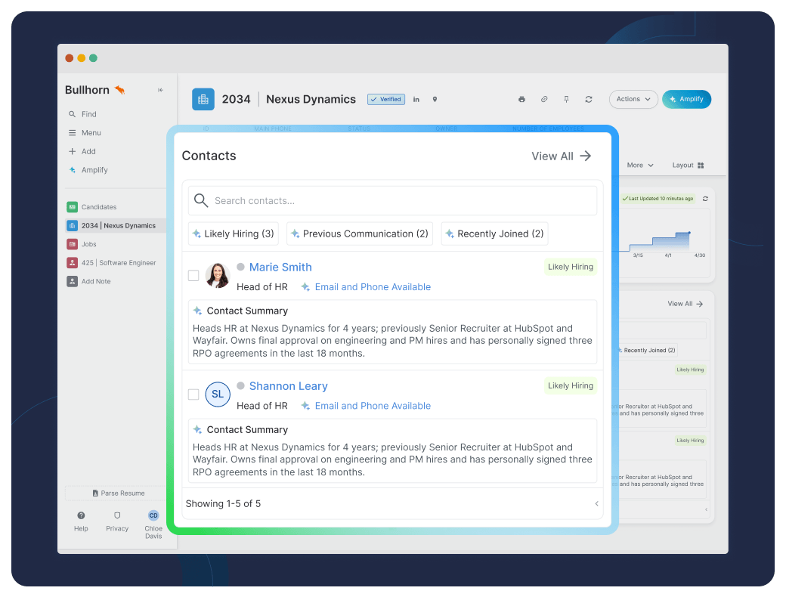Open Amplify from the sidebar
786x597 pixels.
[x=88, y=170]
